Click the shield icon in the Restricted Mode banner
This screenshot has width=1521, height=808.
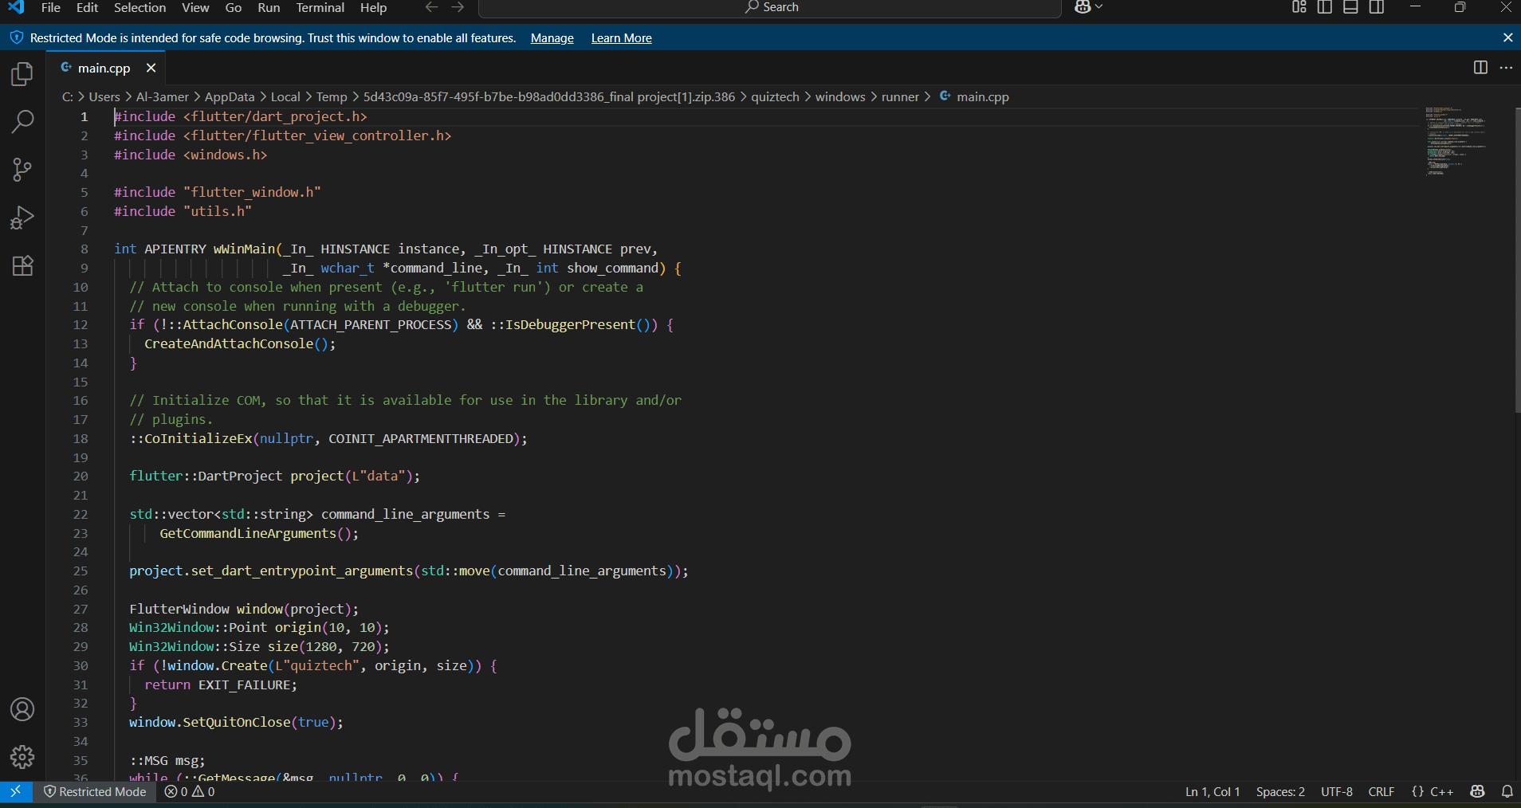tap(17, 37)
